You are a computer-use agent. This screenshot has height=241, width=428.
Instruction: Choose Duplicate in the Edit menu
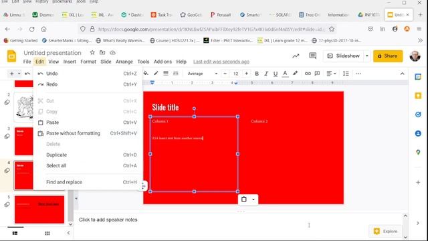[88, 155]
